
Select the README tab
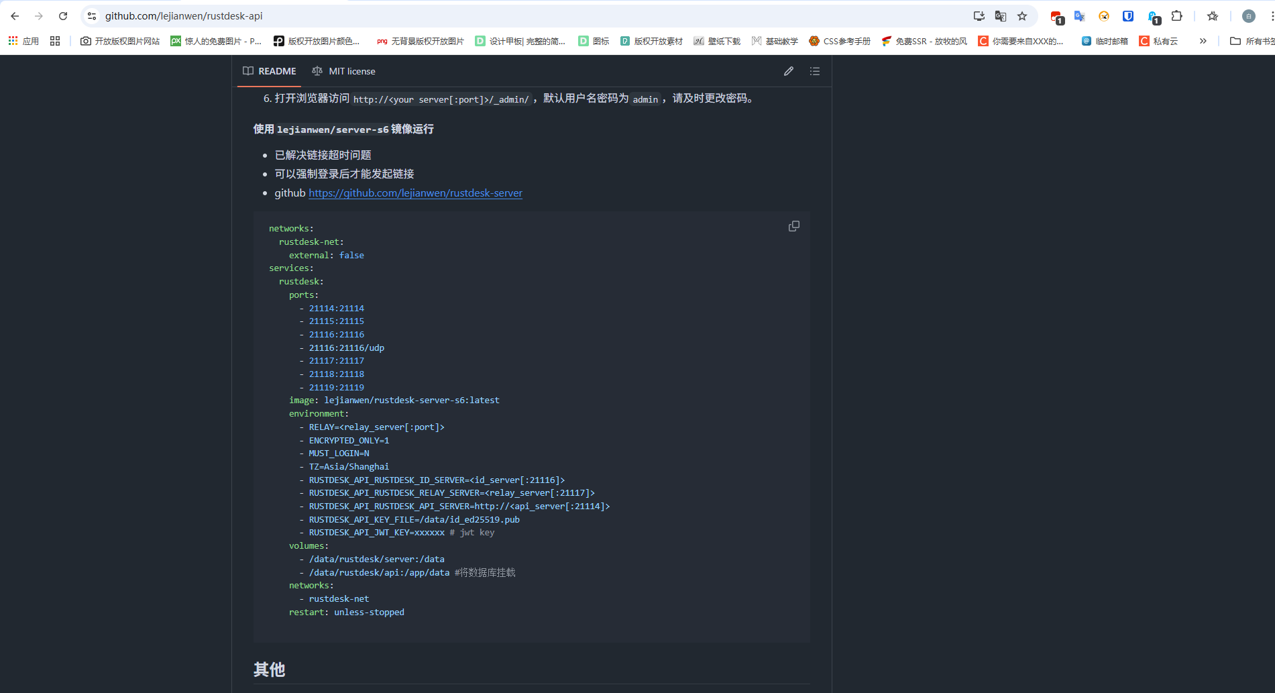(270, 71)
